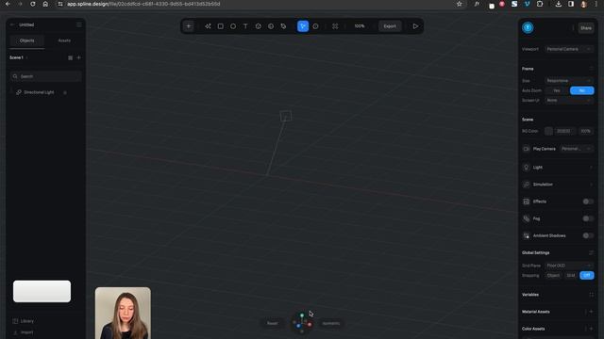
Task: Click the orientation axis gizmo
Action: point(302,322)
